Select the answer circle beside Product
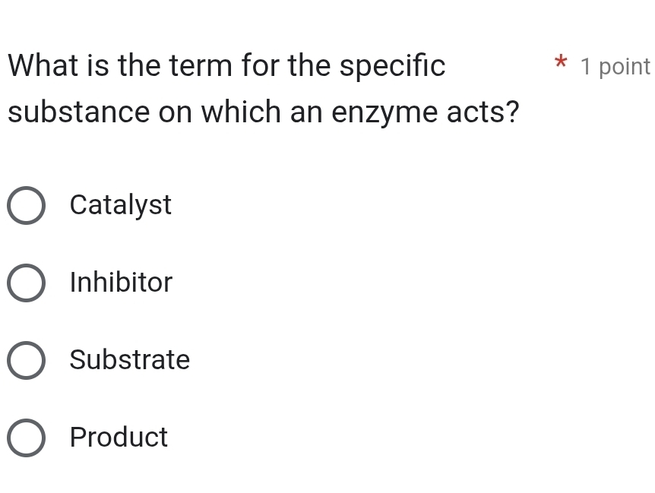The width and height of the screenshot is (655, 493). 26,438
